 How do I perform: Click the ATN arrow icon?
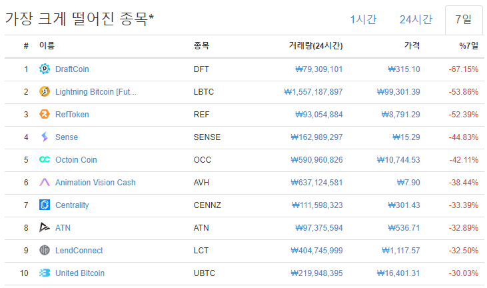(45, 227)
